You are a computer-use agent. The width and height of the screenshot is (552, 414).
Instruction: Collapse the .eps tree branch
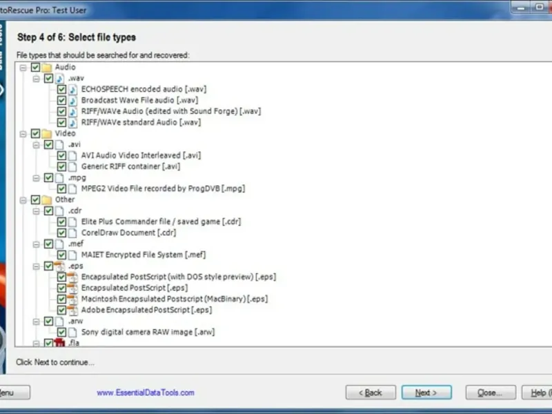click(x=36, y=266)
